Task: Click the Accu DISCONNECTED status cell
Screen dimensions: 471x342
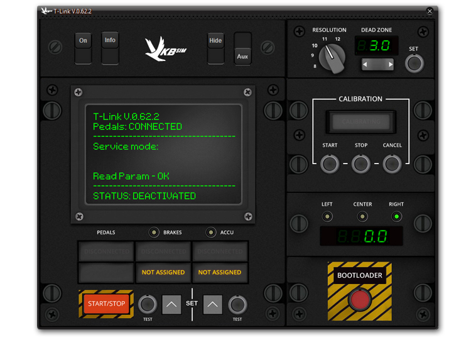Action: (x=220, y=251)
